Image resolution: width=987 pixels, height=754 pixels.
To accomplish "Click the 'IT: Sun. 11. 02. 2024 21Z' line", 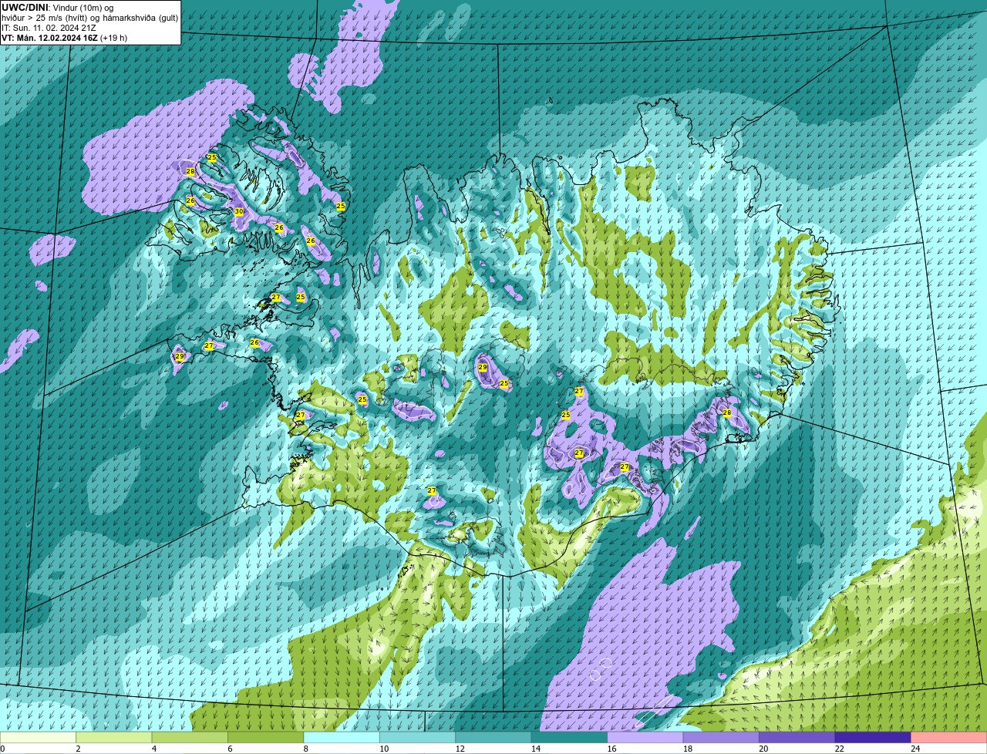I will (49, 28).
